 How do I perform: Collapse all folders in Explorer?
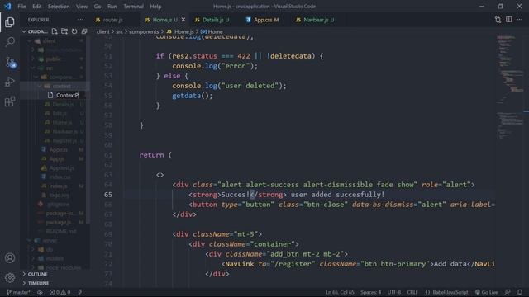click(84, 31)
